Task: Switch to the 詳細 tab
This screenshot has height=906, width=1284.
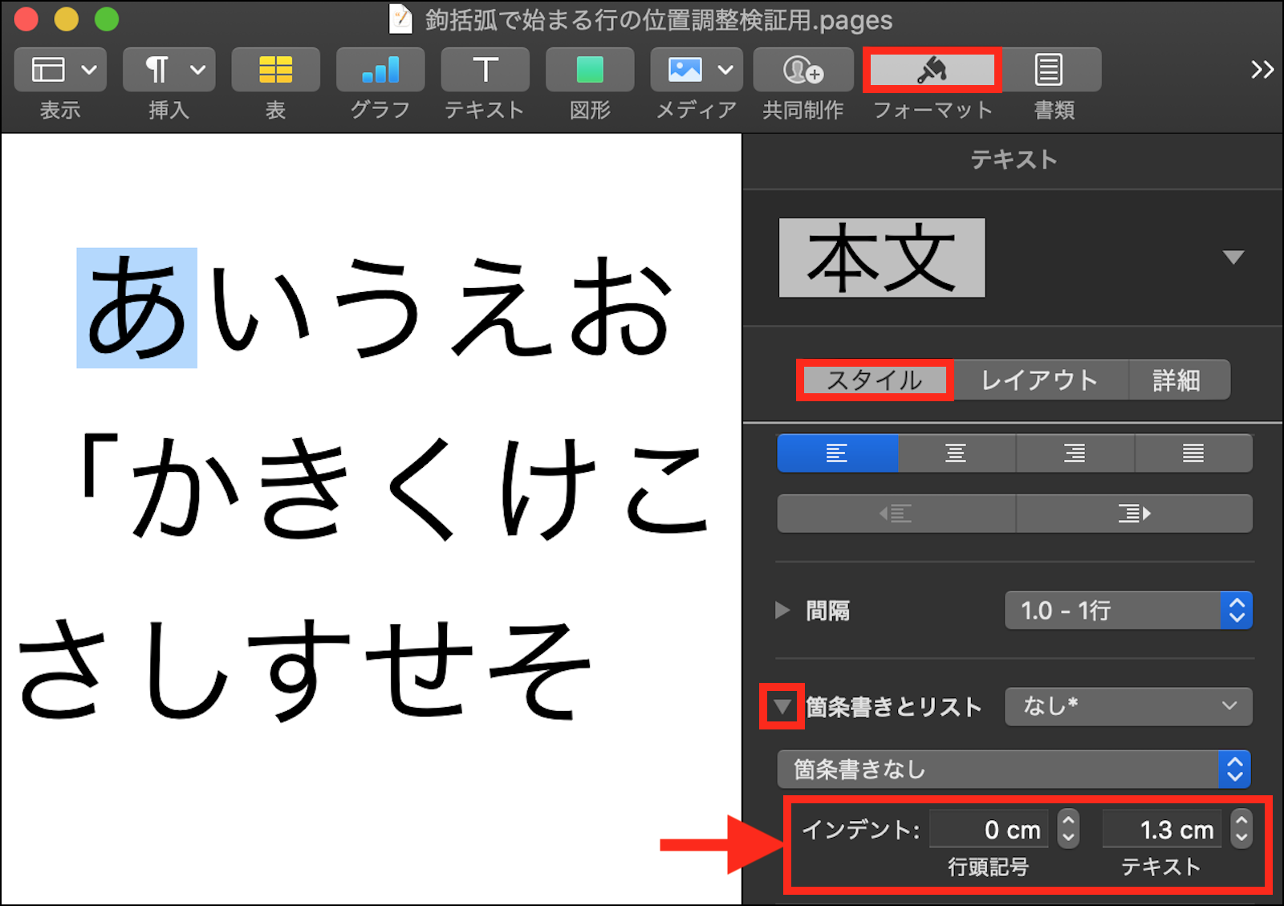Action: pos(1177,380)
